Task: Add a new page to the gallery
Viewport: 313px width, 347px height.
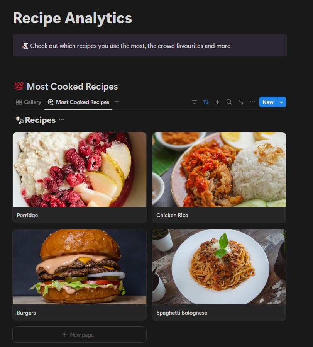Action: (x=80, y=335)
